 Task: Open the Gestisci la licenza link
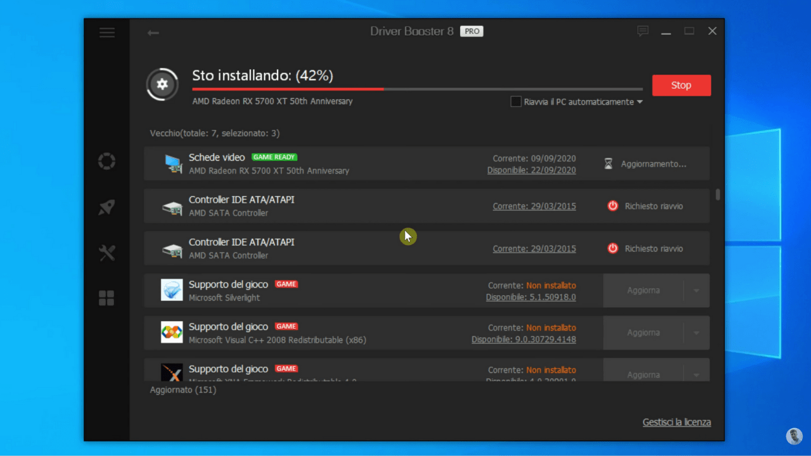(677, 422)
